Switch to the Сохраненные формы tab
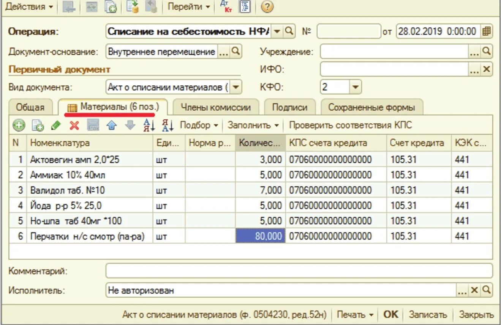Viewport: 501px width, 325px height. pyautogui.click(x=371, y=107)
